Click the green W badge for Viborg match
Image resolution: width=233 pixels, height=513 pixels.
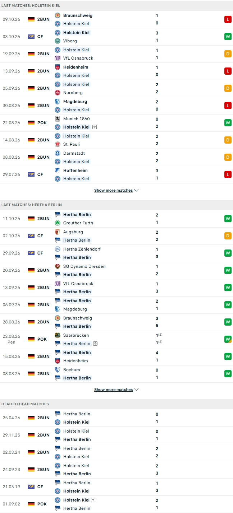click(x=228, y=37)
